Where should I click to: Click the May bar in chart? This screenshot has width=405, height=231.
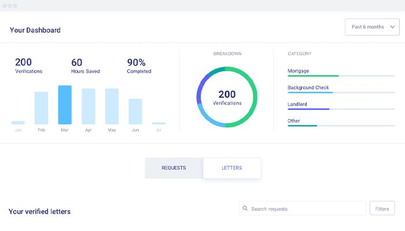click(x=112, y=106)
